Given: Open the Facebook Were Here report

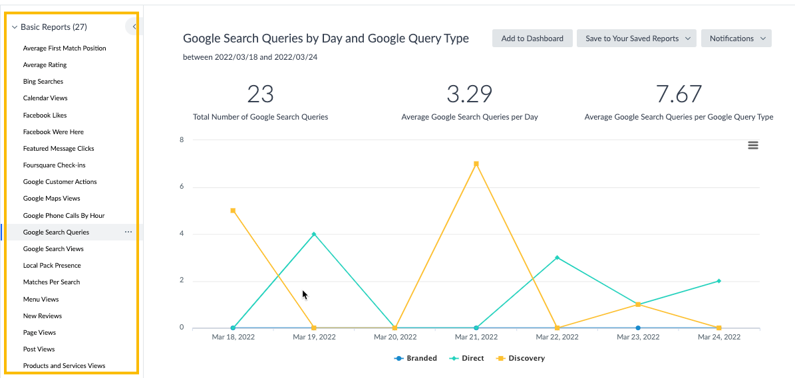Looking at the screenshot, I should click(x=53, y=132).
